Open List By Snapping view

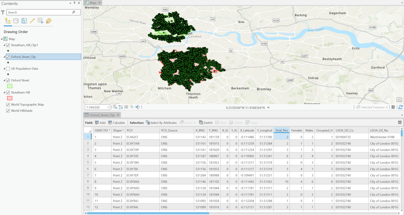pyautogui.click(x=40, y=21)
